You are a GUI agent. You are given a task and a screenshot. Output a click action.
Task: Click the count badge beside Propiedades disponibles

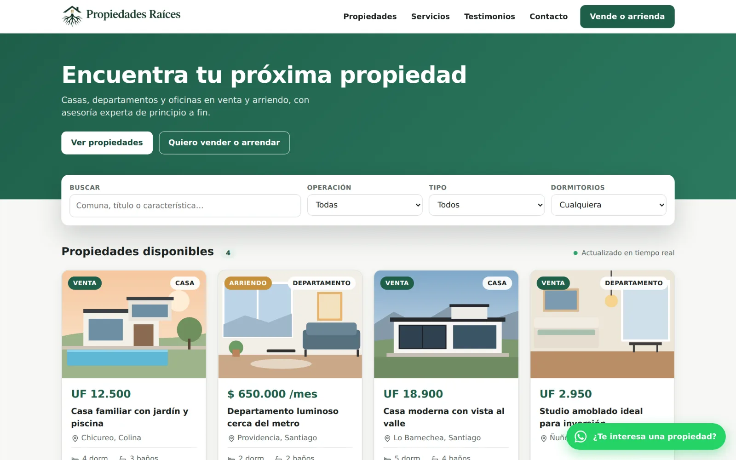(228, 253)
